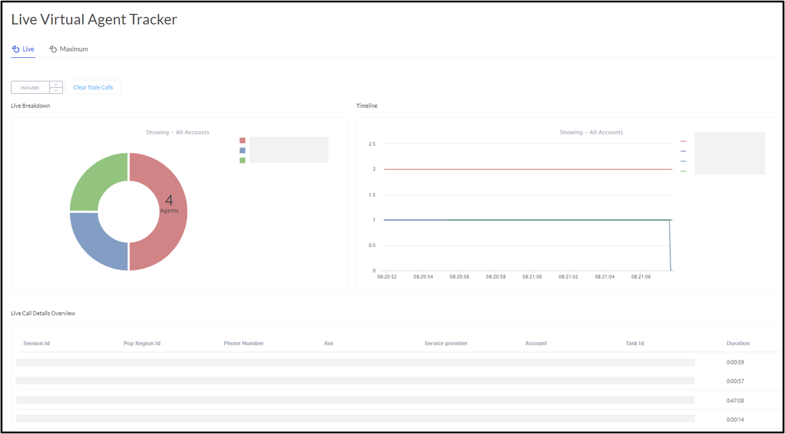Click the 08:21:00 timeline axis label
The height and width of the screenshot is (434, 785).
coord(532,277)
